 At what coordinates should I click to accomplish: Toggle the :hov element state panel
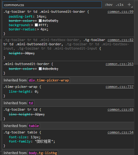tap(109, 5)
